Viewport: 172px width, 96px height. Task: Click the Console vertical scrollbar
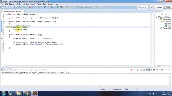point(170,79)
